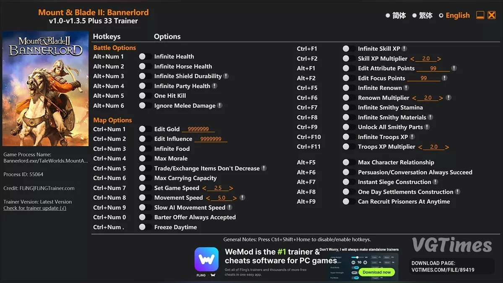Click the Edit Influence value field

click(x=211, y=139)
